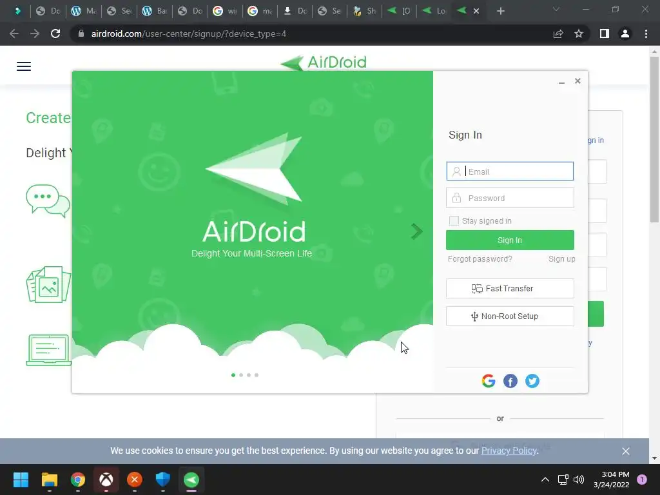
Task: Open AirDroid app from taskbar
Action: point(191,480)
